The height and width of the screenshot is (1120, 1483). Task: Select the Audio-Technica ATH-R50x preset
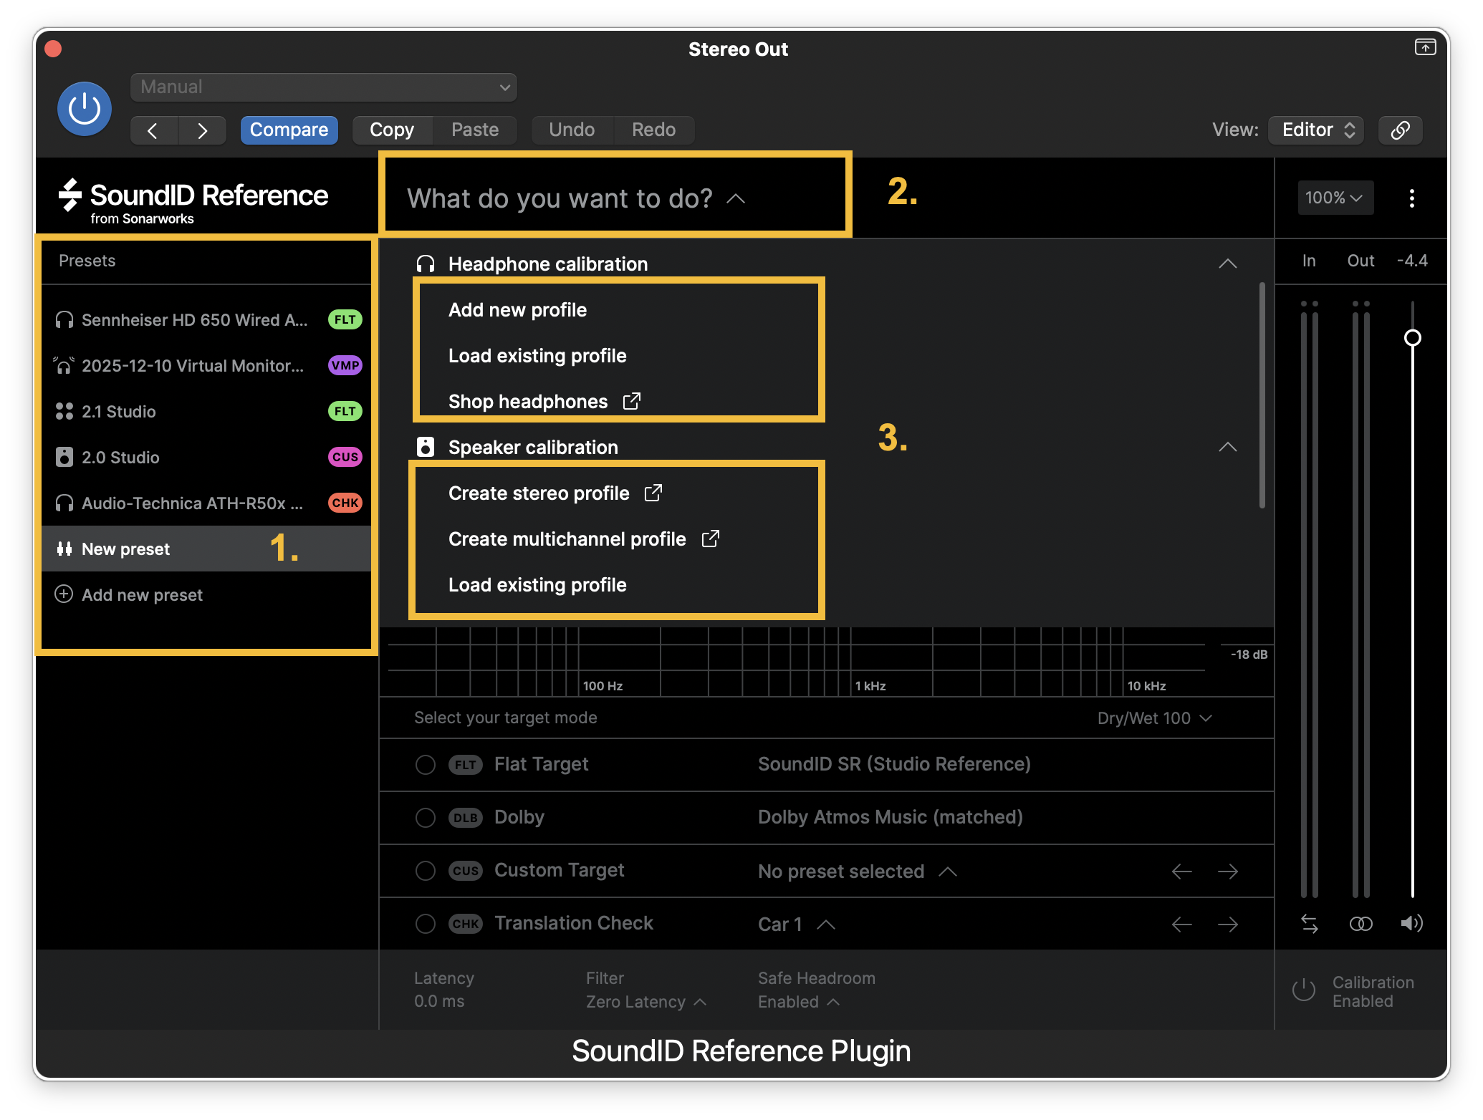(x=206, y=503)
